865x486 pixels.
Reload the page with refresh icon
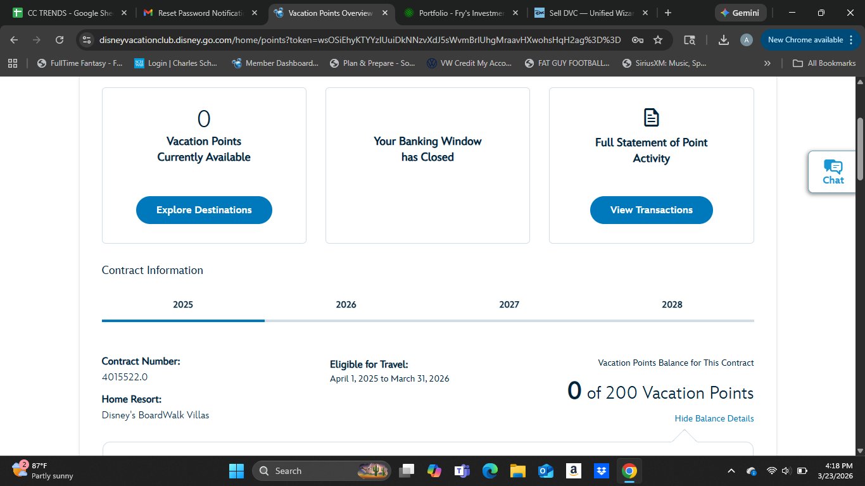pyautogui.click(x=60, y=40)
